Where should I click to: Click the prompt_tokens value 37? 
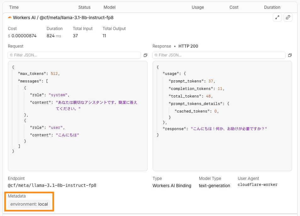[211, 81]
